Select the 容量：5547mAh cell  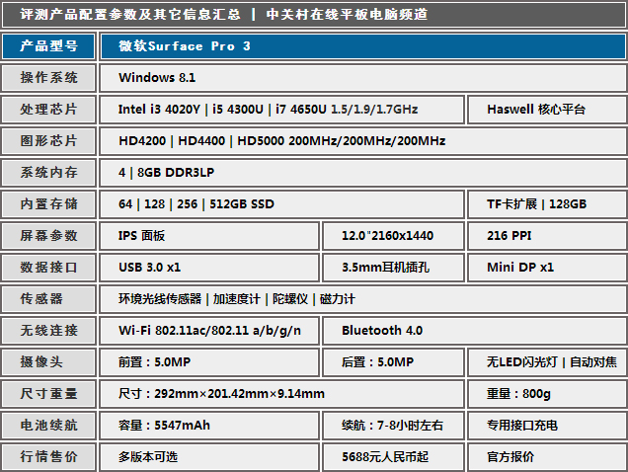coord(209,426)
